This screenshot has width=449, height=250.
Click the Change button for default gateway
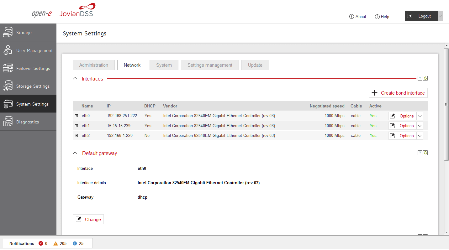[x=88, y=220]
